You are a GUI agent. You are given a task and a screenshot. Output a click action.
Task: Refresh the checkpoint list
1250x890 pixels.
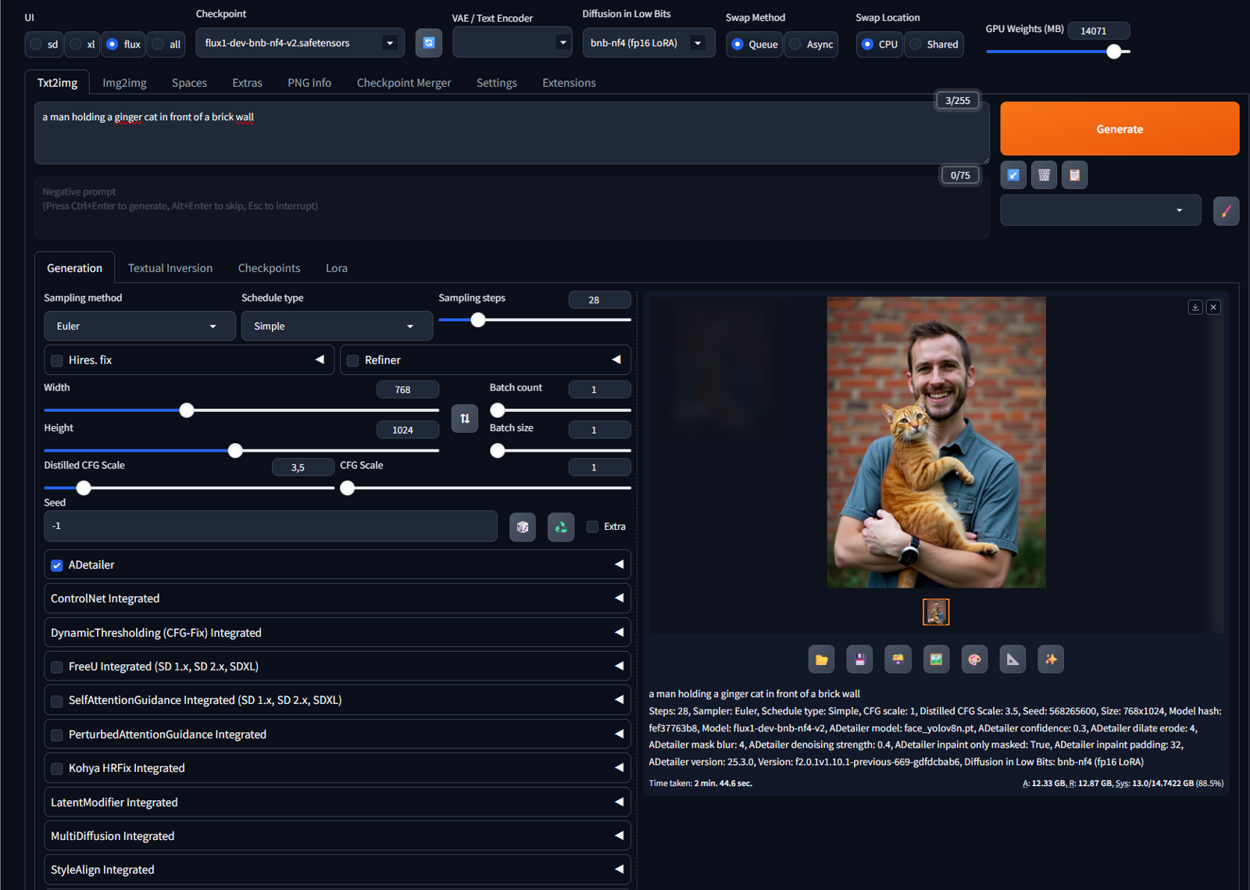click(x=428, y=43)
